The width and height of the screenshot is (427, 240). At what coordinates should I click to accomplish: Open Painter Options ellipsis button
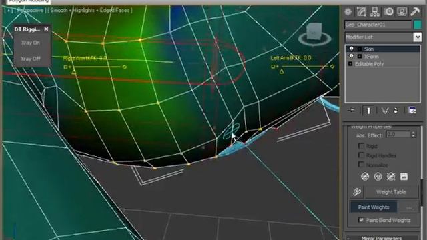tap(409, 207)
